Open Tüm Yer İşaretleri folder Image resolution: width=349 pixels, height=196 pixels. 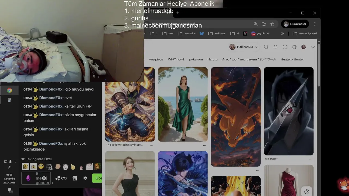[305, 33]
